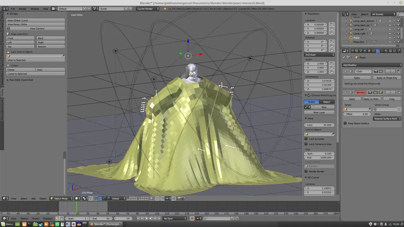This screenshot has width=404, height=227.
Task: Open the Modifiers properties tab (wrench)
Action: (378, 51)
